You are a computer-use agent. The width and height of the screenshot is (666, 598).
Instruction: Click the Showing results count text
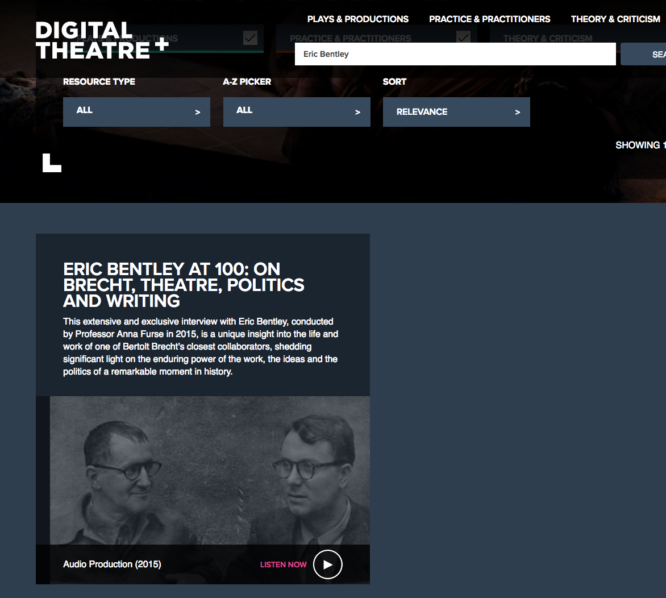(x=640, y=145)
